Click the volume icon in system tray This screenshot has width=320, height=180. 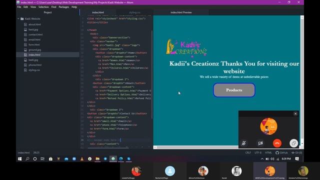272,159
